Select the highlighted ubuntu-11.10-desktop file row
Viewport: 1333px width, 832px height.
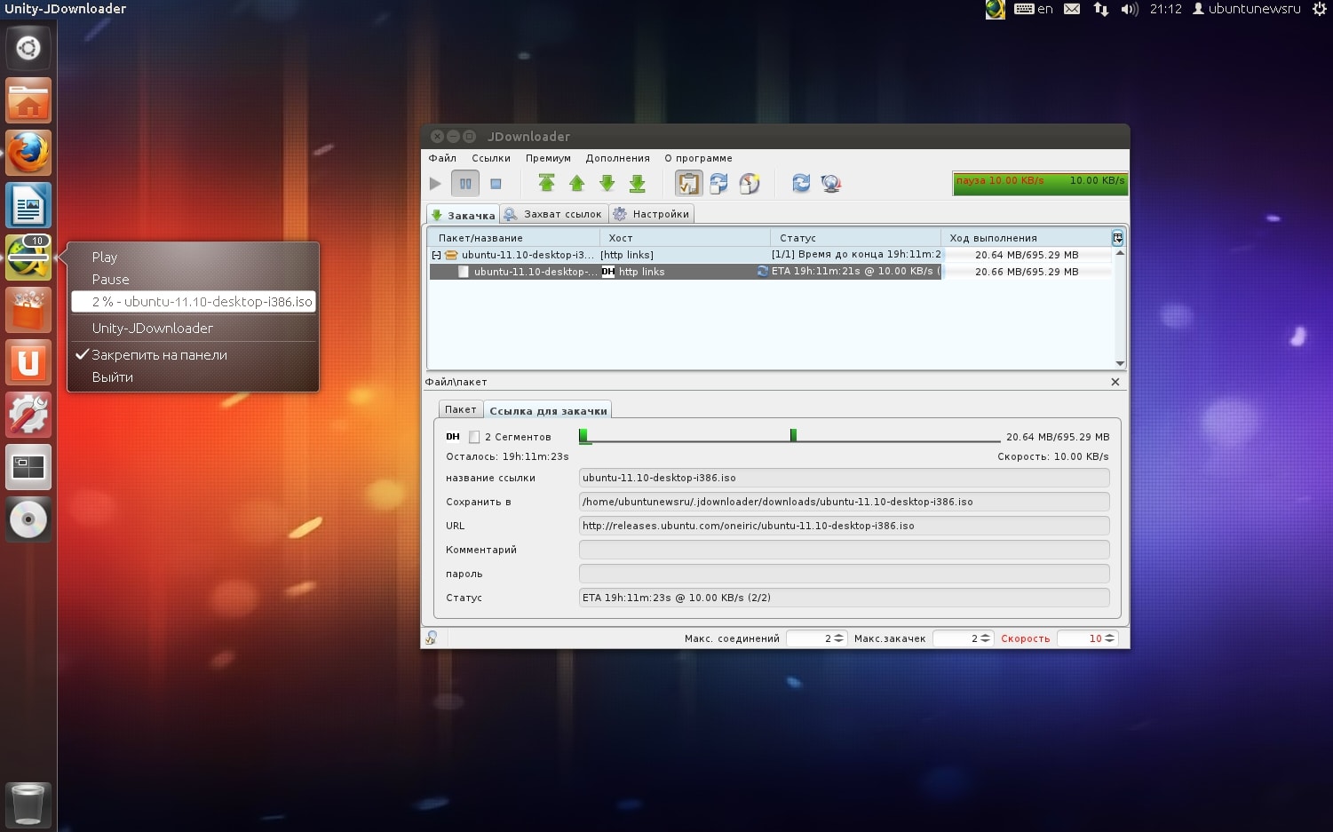tap(770, 272)
